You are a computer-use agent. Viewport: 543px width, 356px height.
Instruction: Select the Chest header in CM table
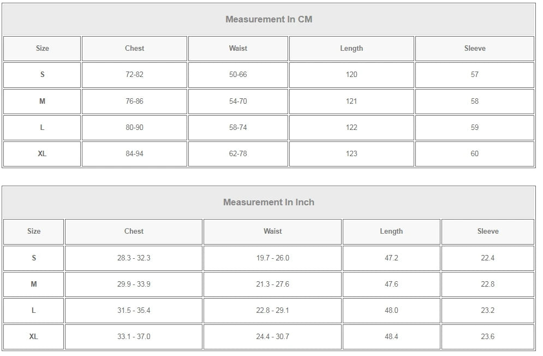(x=134, y=49)
